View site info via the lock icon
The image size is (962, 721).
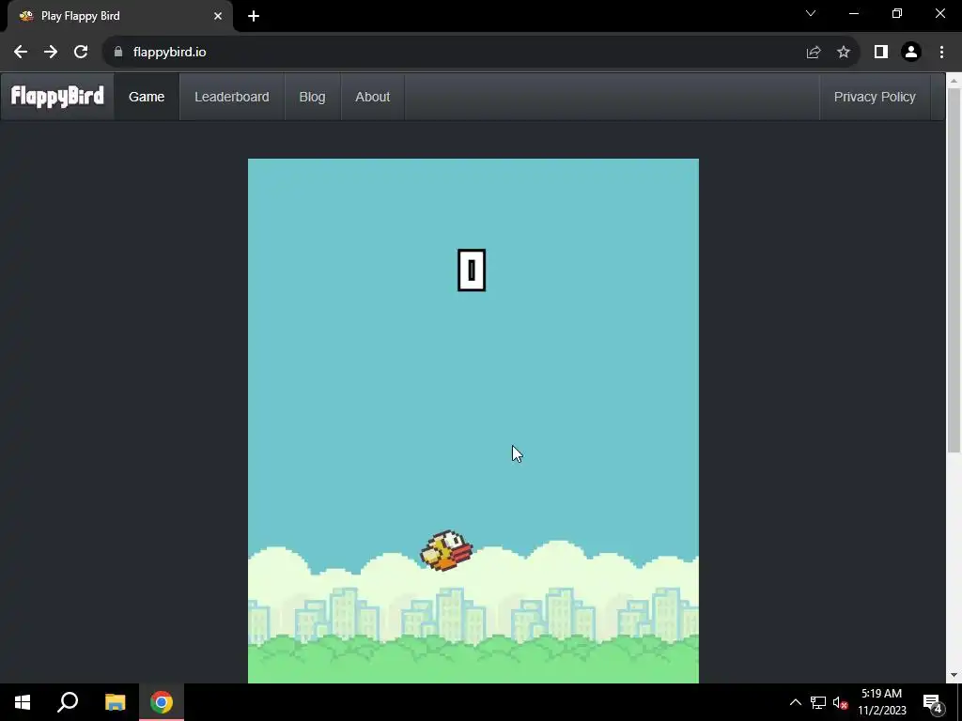[x=118, y=53]
